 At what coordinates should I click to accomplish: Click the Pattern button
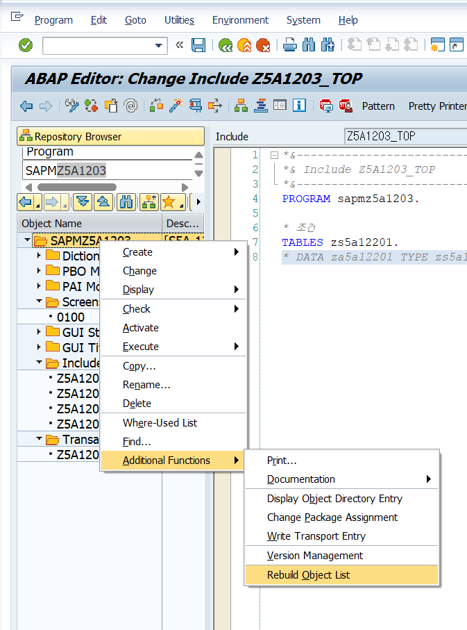[378, 106]
